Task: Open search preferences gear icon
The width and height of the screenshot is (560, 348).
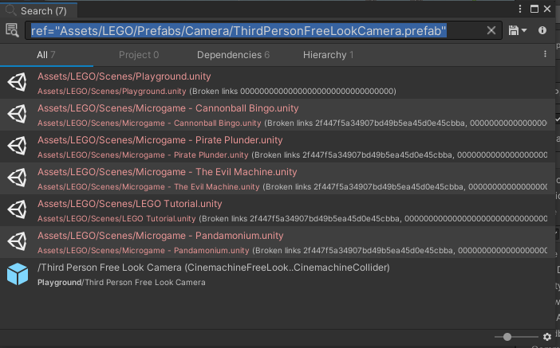Action: coord(547,338)
